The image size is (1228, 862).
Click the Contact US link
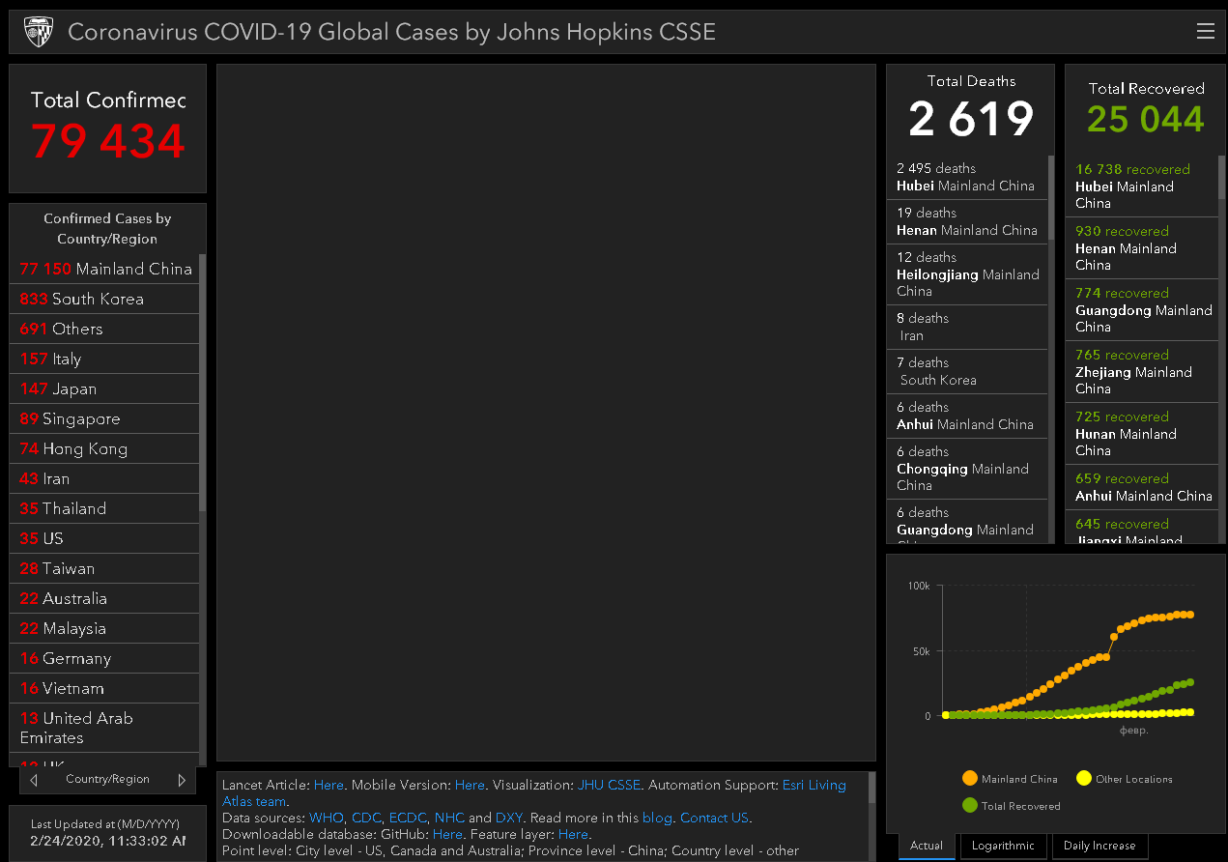[x=715, y=818]
